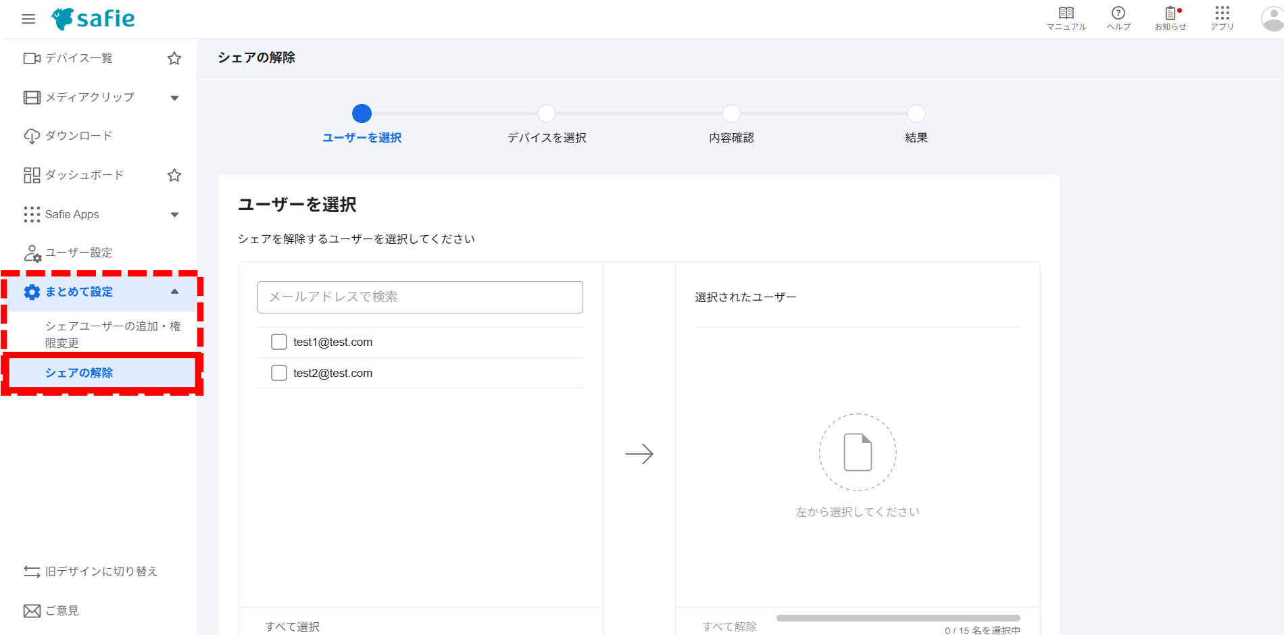Screen dimensions: 1284x635
Task: Click the Safie logo
Action: click(93, 19)
